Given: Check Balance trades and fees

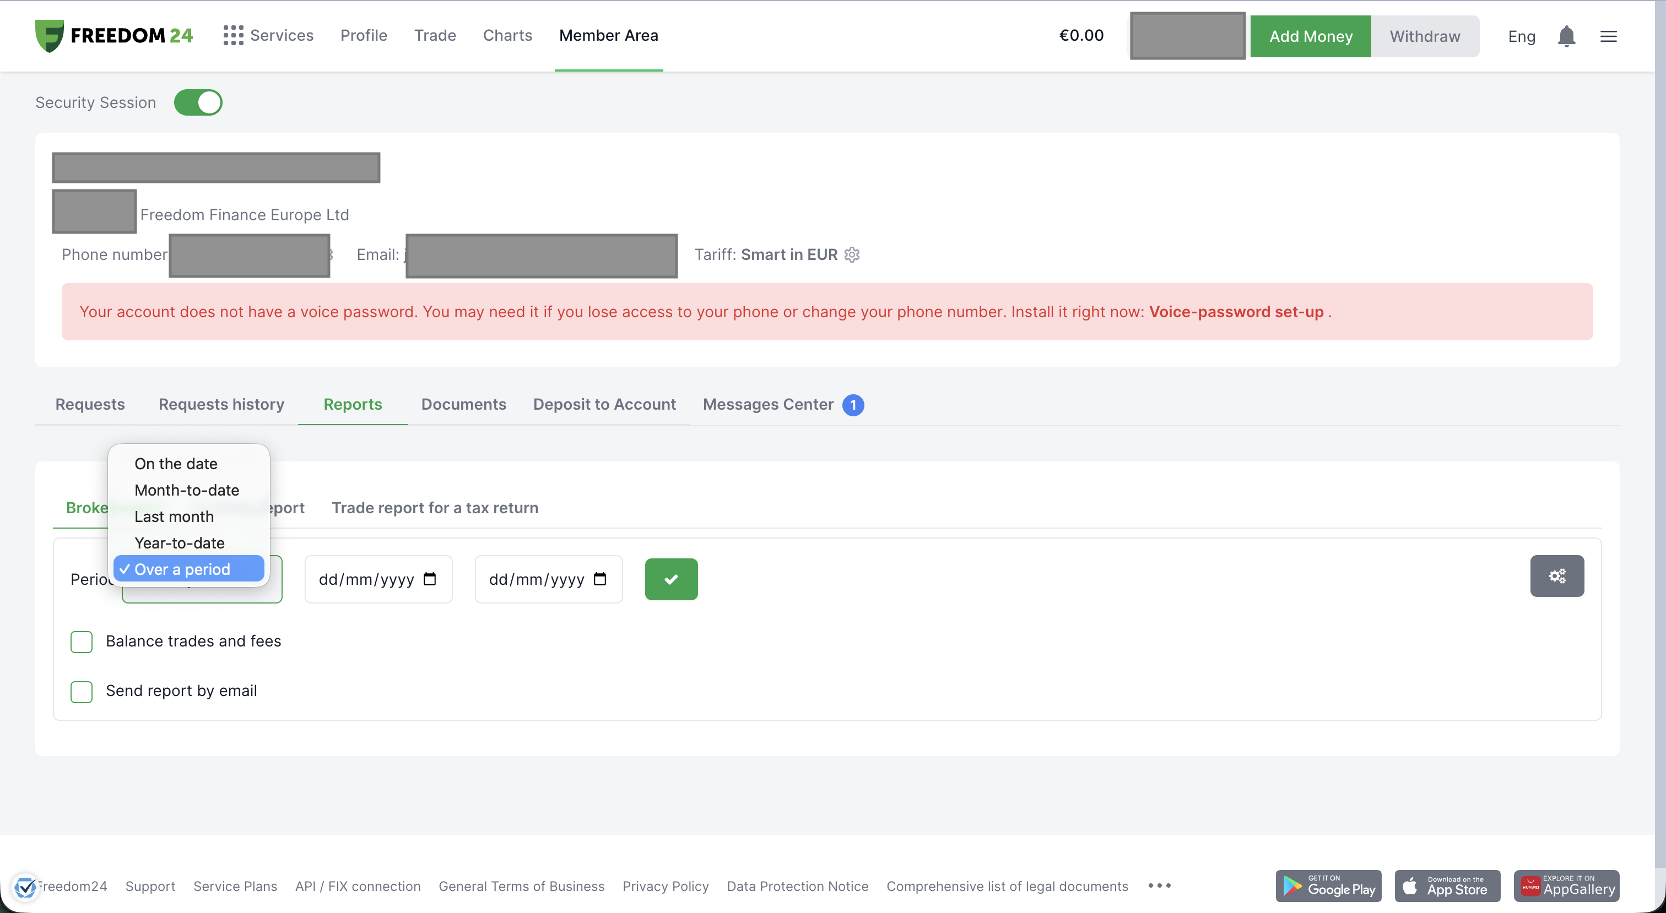Looking at the screenshot, I should pos(82,642).
